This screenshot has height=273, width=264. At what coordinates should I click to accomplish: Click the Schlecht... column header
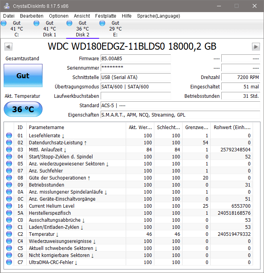168,127
